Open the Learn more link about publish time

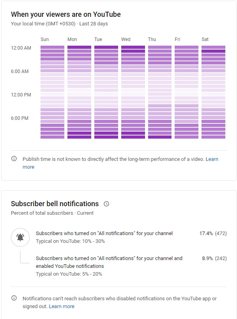pyautogui.click(x=212, y=159)
